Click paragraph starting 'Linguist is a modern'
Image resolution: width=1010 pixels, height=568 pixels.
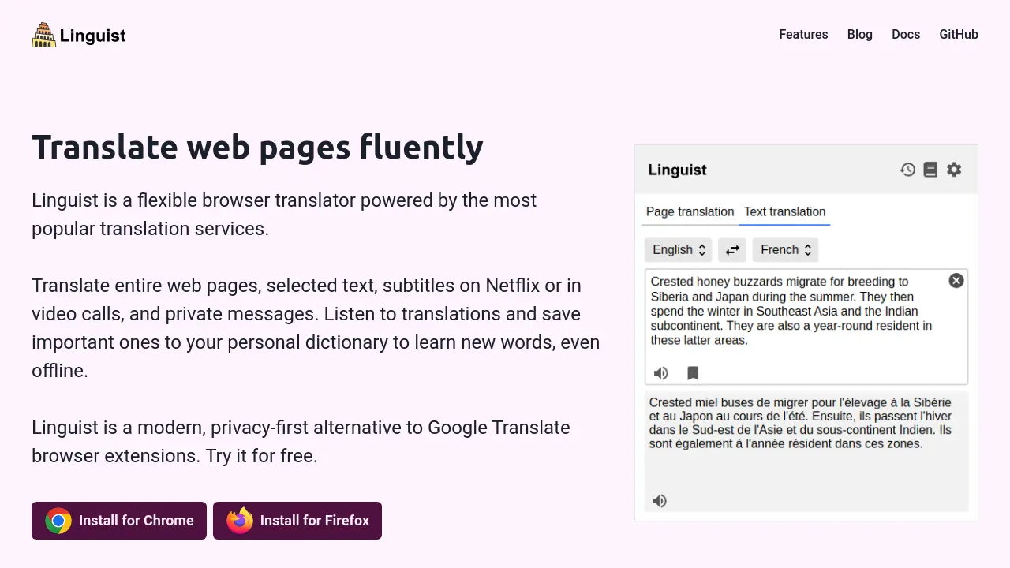point(301,442)
